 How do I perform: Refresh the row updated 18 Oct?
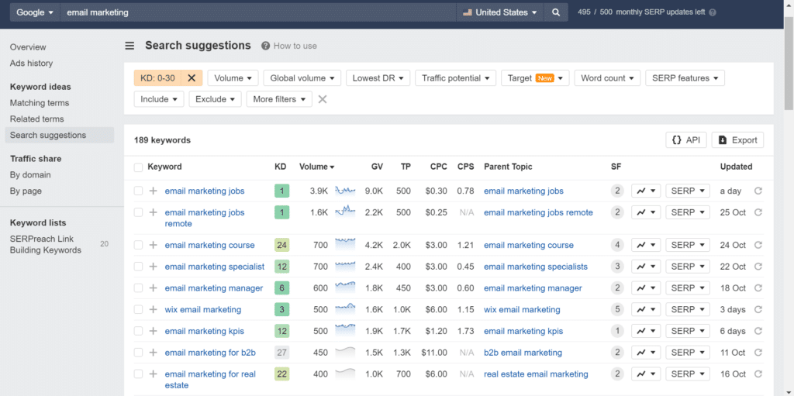coord(758,288)
